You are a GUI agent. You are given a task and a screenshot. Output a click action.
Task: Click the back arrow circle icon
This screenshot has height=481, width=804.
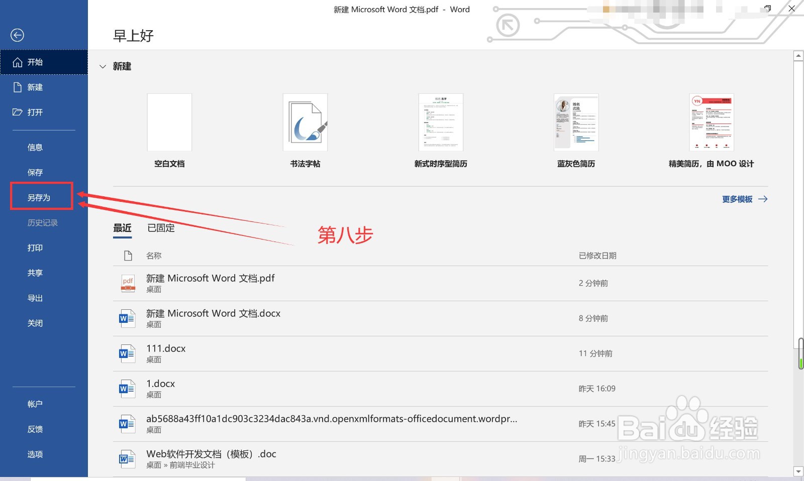click(x=17, y=35)
